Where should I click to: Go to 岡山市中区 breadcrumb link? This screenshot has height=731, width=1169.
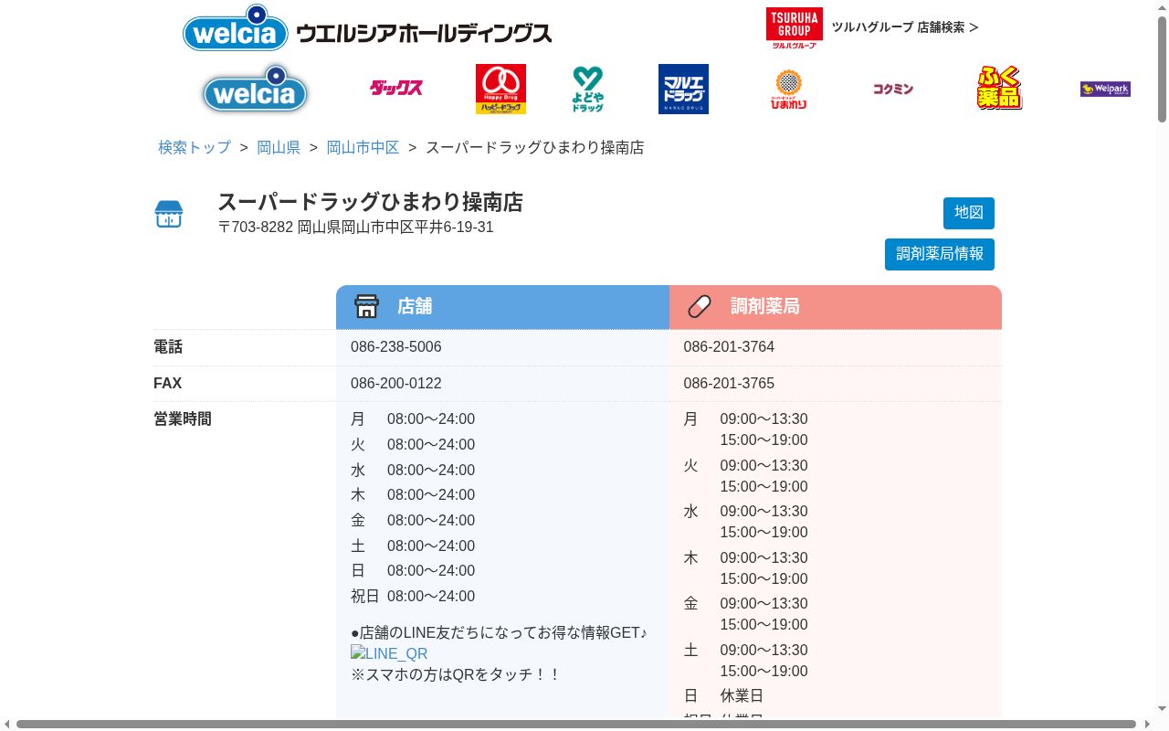coord(363,147)
